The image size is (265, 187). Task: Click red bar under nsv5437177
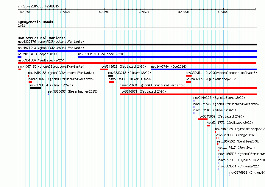click(x=188, y=82)
